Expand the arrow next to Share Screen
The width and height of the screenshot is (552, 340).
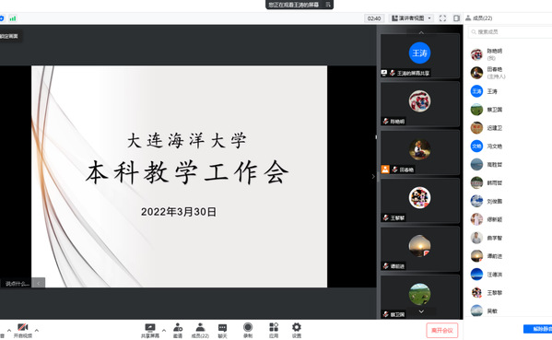click(164, 330)
